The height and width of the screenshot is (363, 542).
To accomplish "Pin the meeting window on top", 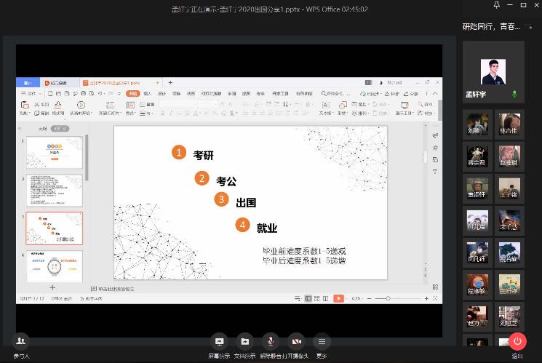I will click(496, 5).
